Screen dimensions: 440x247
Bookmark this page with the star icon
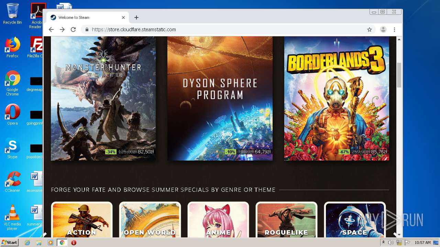(370, 30)
